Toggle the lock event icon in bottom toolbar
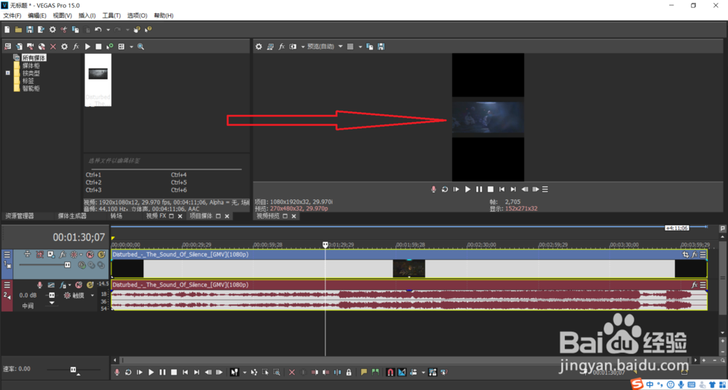The width and height of the screenshot is (728, 390). point(349,372)
